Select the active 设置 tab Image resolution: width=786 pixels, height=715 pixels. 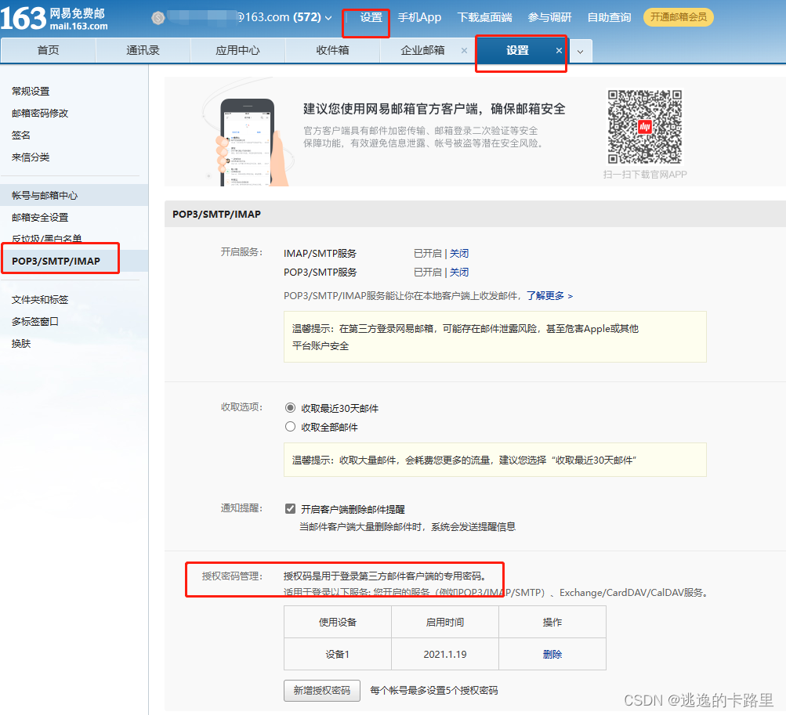[x=517, y=50]
